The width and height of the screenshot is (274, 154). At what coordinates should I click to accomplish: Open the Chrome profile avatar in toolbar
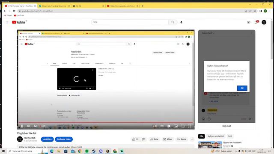point(265,11)
